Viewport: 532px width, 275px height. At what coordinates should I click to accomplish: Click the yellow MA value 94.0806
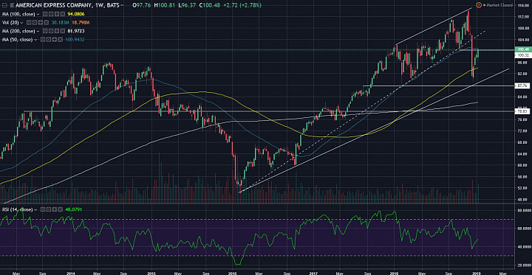(76, 14)
